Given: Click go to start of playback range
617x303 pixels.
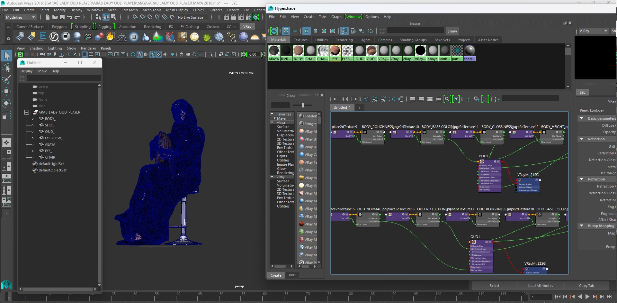Looking at the screenshot, I should click(558, 297).
